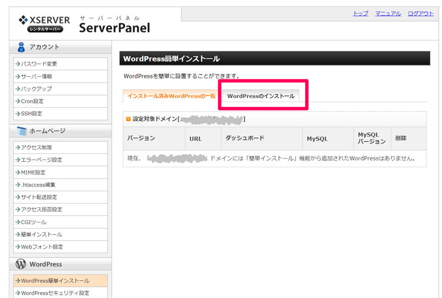Viewport: 442px width, 298px height.
Task: Click the ServerPanel title text
Action: tap(114, 28)
